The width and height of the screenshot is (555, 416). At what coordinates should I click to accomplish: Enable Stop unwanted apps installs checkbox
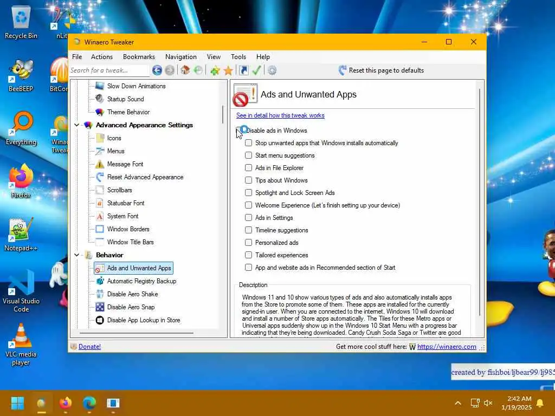coord(248,143)
